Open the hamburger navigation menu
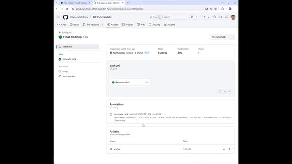The image size is (292, 164). pos(59,17)
